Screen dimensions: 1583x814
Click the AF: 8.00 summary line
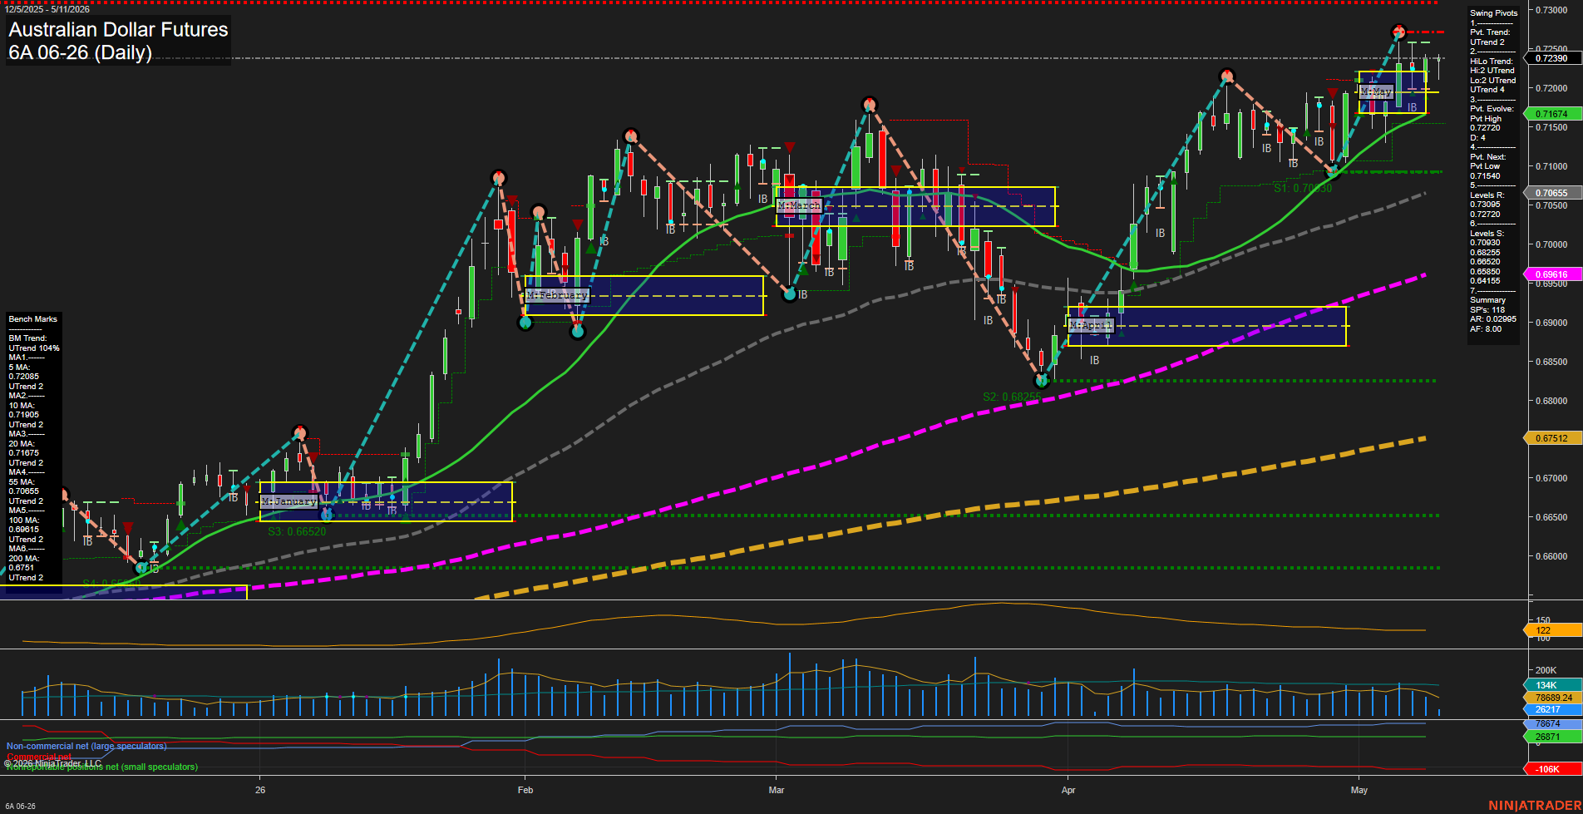(x=1486, y=329)
